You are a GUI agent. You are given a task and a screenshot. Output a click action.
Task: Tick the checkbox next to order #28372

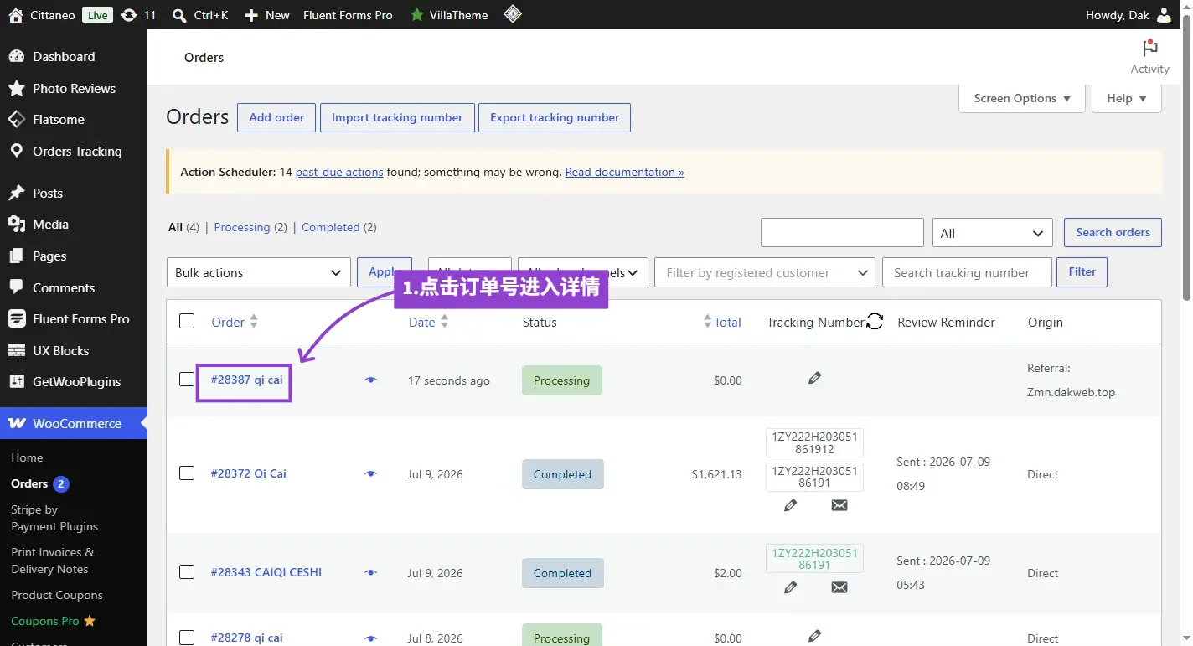[187, 473]
